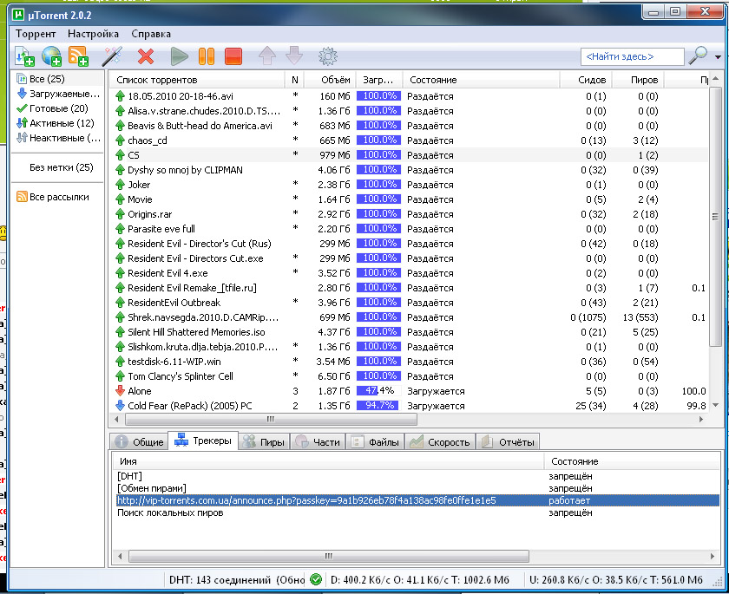Image resolution: width=729 pixels, height=594 pixels.
Task: Switch to the Отчёты tab
Action: point(509,441)
